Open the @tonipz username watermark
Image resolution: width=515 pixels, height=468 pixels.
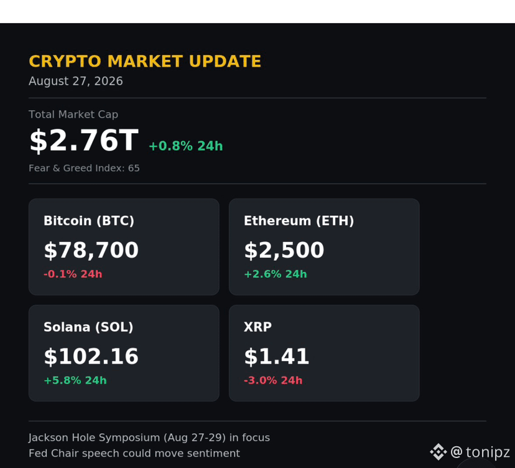pyautogui.click(x=480, y=452)
